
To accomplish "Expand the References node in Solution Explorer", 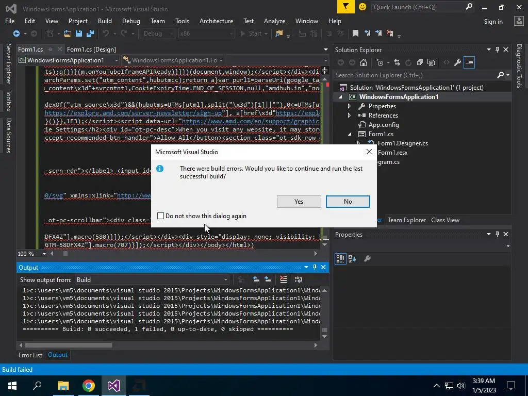I will pyautogui.click(x=349, y=115).
